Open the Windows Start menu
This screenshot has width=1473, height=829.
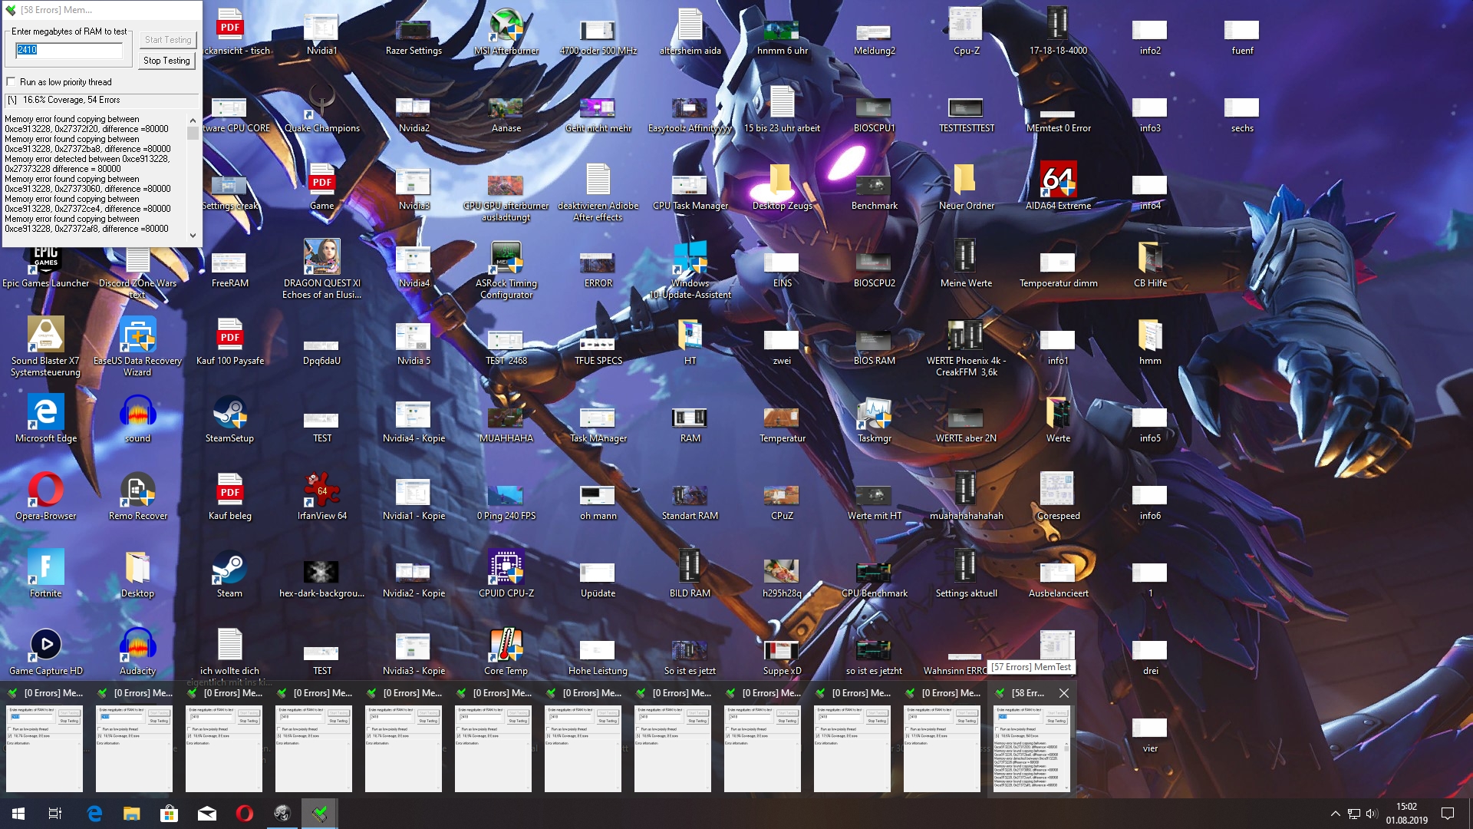pos(18,814)
